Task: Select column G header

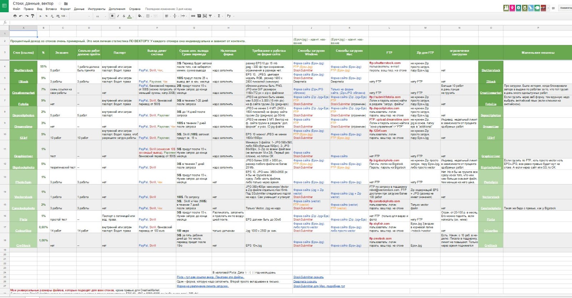Action: pyautogui.click(x=194, y=27)
